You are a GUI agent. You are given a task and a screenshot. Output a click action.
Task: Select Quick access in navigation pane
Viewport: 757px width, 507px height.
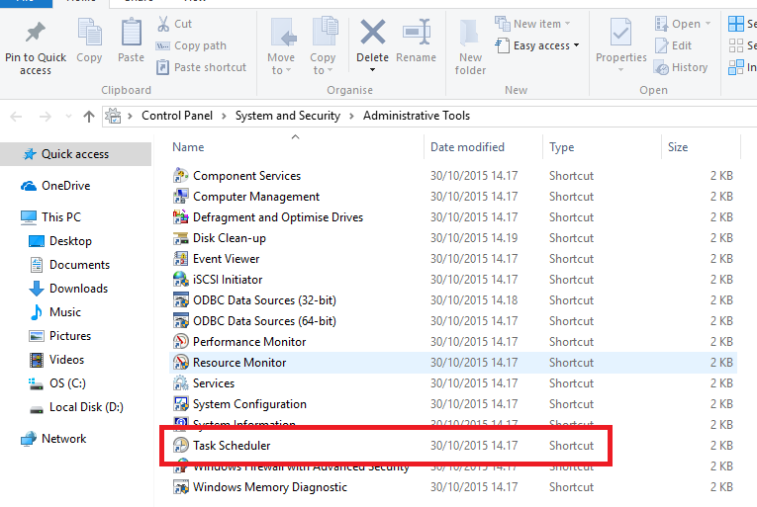(75, 154)
